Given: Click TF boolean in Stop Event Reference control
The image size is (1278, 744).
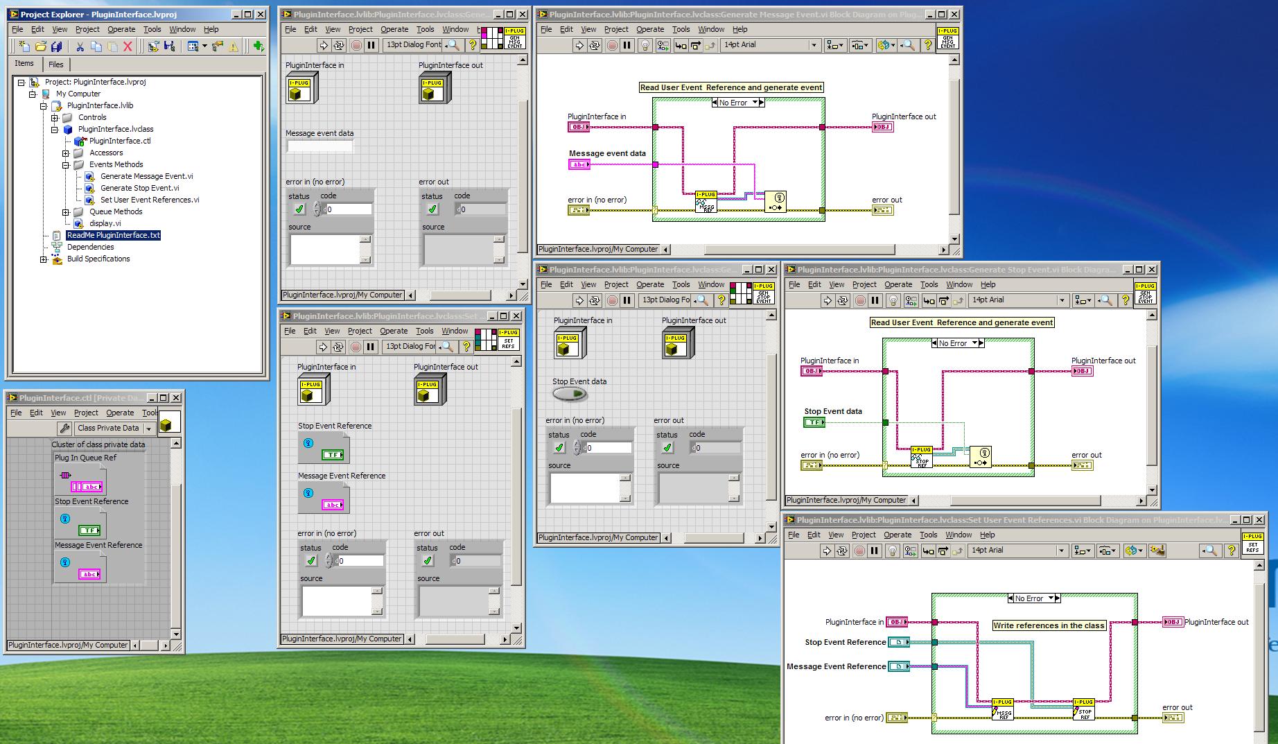Looking at the screenshot, I should [x=333, y=455].
